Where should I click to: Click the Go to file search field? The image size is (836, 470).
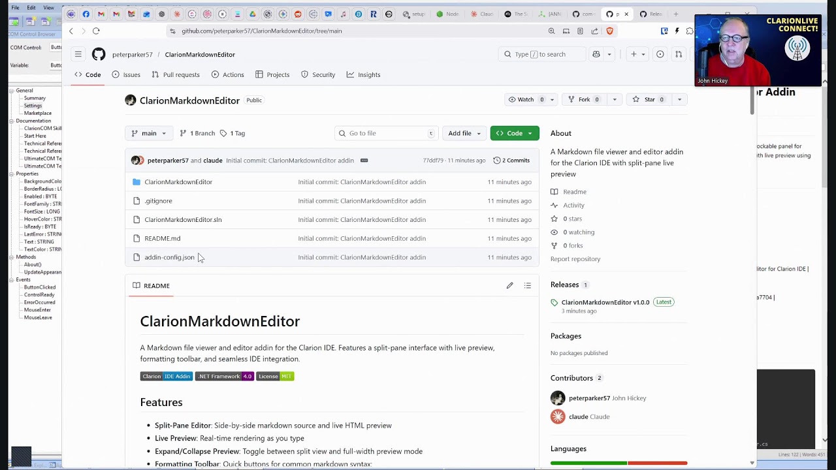click(x=386, y=133)
